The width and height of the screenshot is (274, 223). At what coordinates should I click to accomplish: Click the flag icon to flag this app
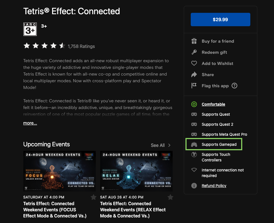click(194, 86)
